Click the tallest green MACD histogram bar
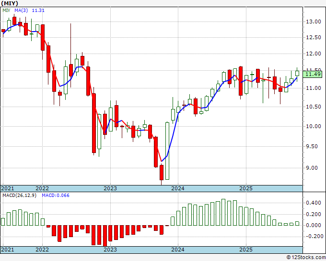This screenshot has width=326, height=261. [x=223, y=212]
